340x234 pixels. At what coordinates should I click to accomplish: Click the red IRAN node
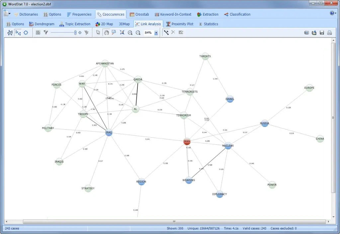pyautogui.click(x=187, y=142)
